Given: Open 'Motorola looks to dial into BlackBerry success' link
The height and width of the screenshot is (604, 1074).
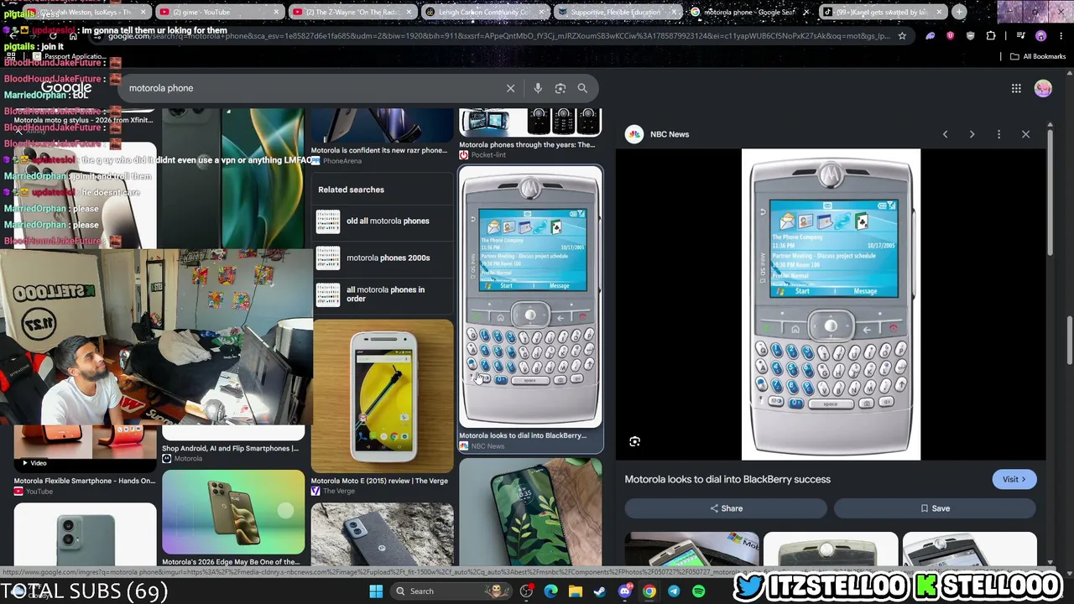Looking at the screenshot, I should point(727,479).
